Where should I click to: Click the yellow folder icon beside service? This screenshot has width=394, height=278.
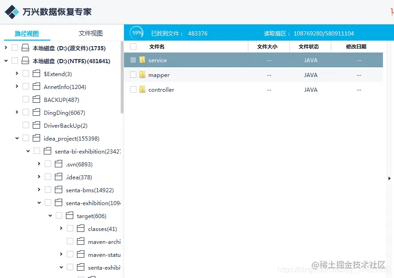coord(143,59)
